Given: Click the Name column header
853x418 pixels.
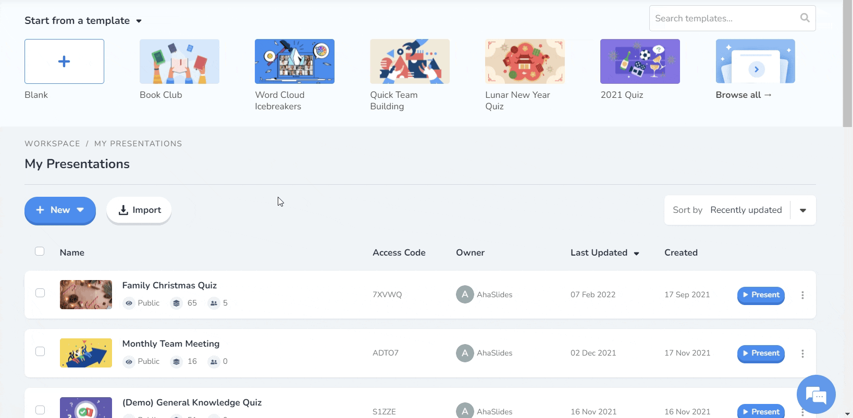Looking at the screenshot, I should tap(72, 252).
